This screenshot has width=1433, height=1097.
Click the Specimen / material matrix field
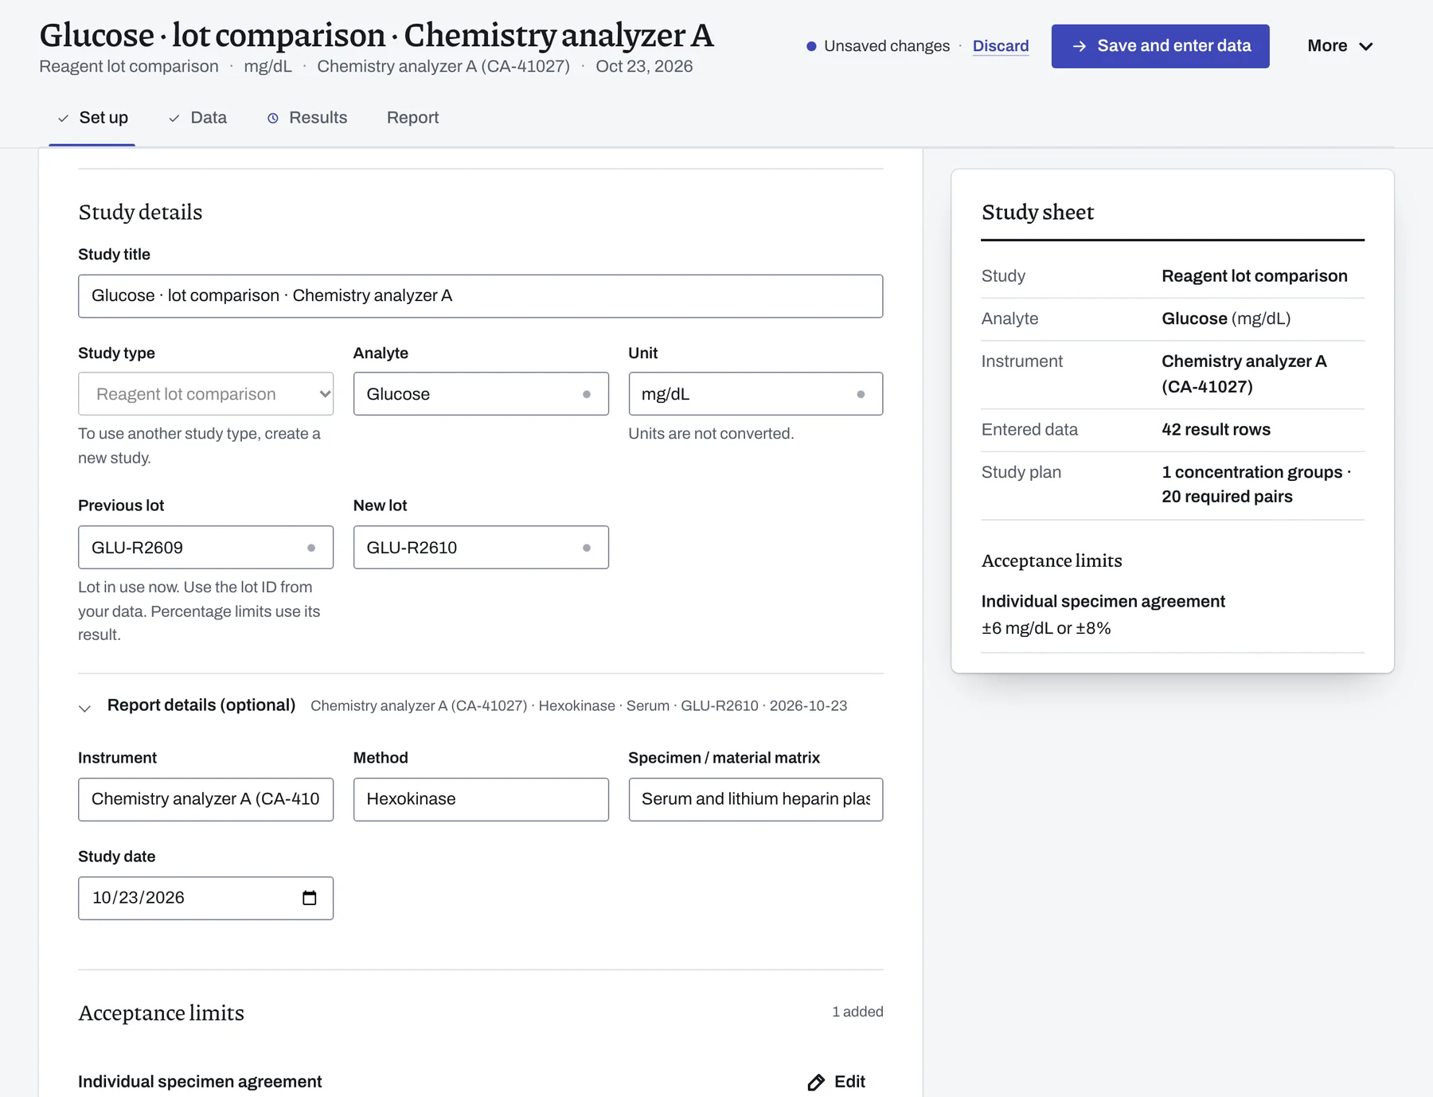coord(756,799)
